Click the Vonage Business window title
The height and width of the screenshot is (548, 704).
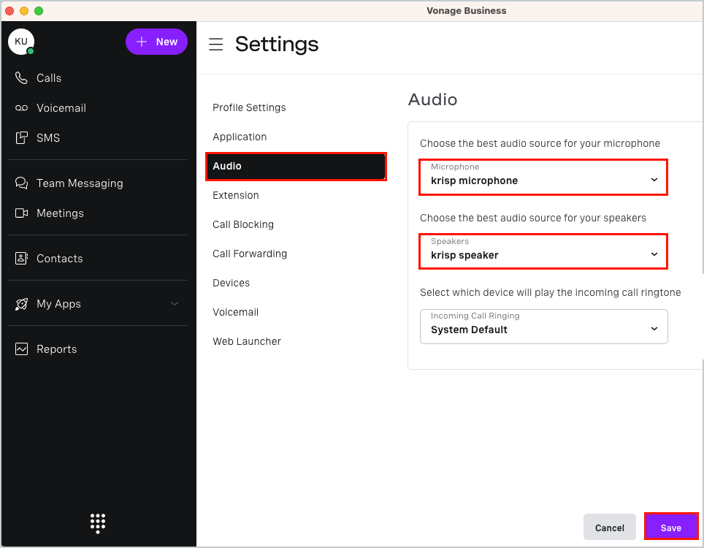click(466, 11)
